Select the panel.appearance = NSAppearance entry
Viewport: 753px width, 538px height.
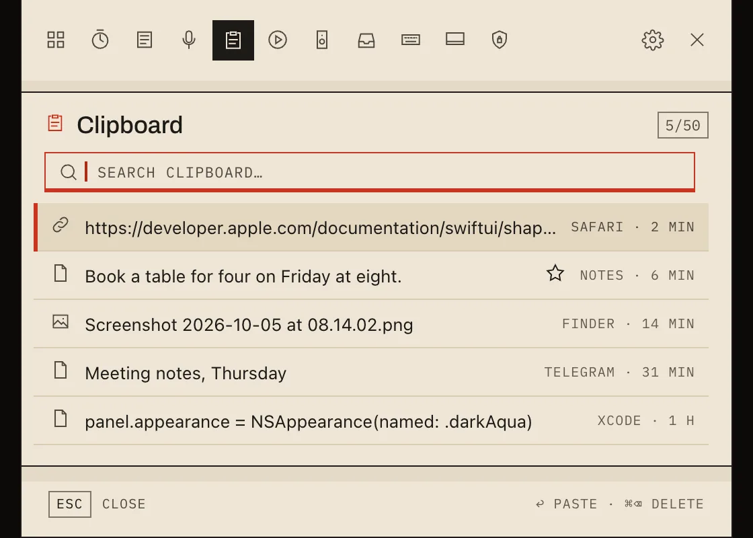tap(370, 421)
